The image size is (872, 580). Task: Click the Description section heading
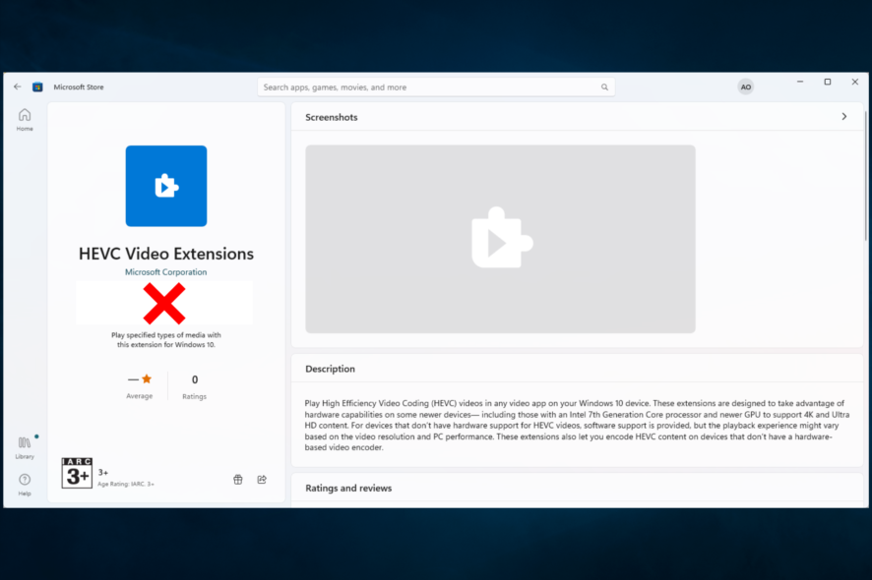[330, 369]
